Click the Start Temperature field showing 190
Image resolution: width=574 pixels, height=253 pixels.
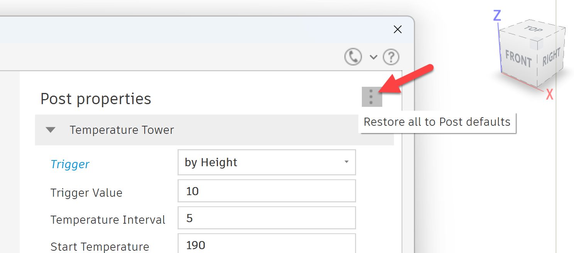[x=266, y=244]
